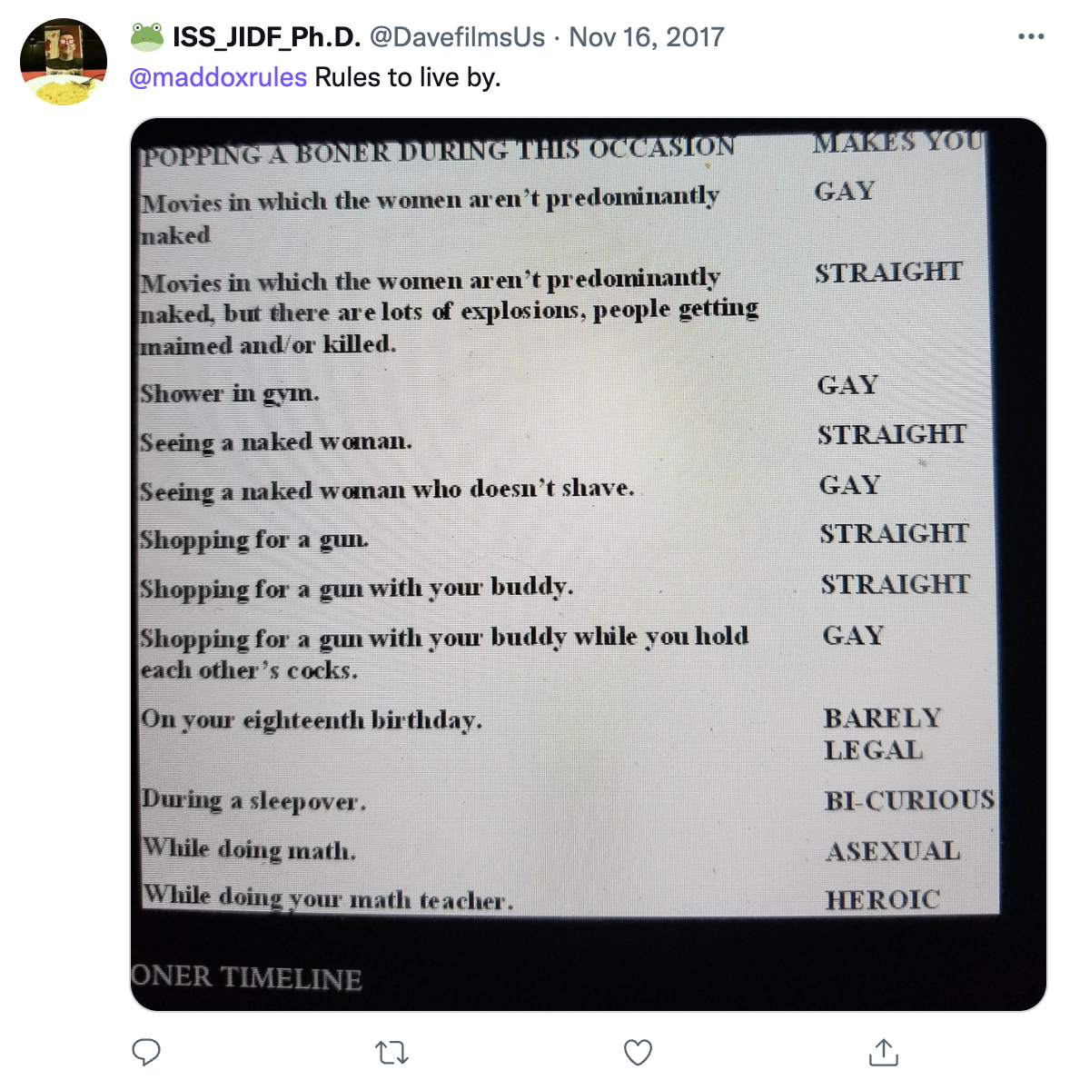Click the frog emoji beside display name

click(147, 36)
